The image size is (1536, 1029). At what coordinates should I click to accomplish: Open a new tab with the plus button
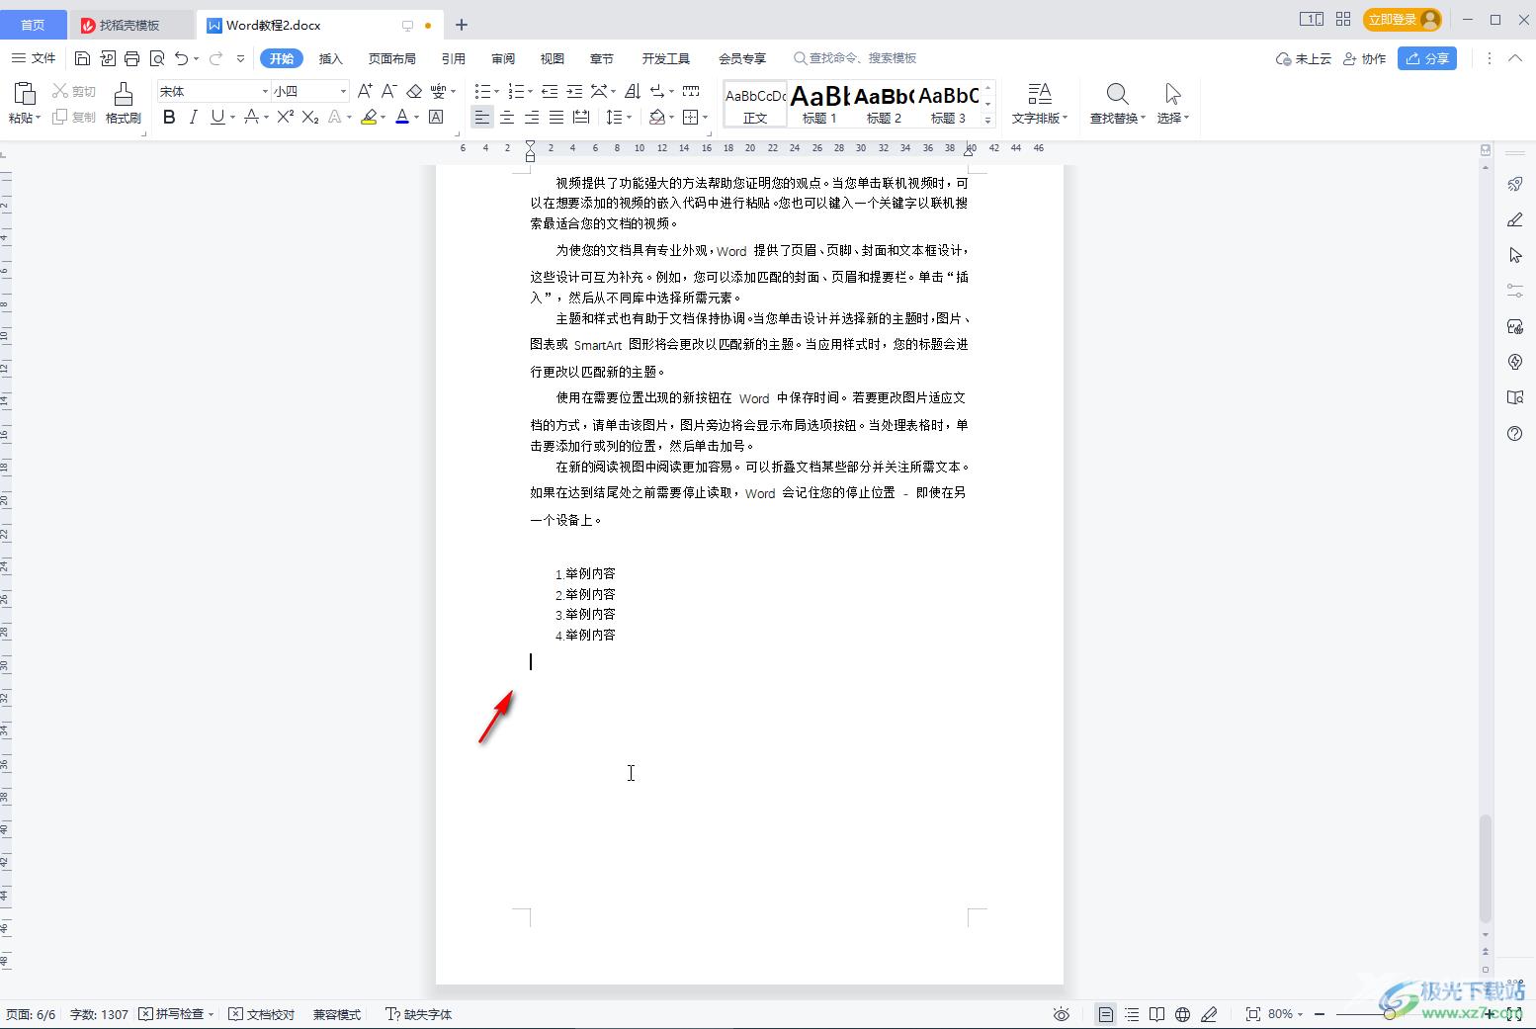462,25
